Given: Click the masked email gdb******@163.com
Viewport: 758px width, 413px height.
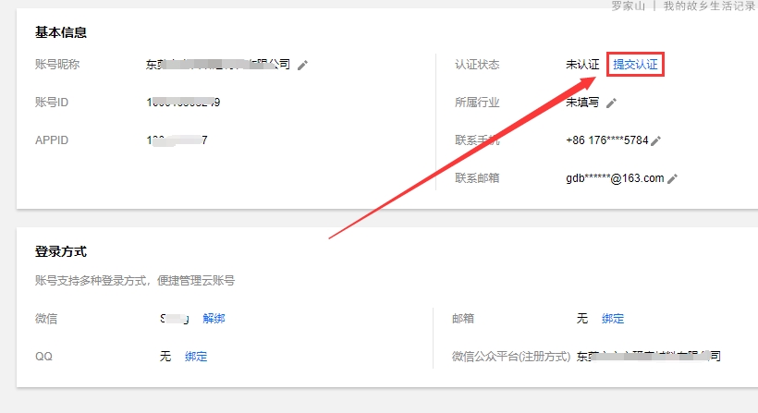Looking at the screenshot, I should pyautogui.click(x=615, y=178).
